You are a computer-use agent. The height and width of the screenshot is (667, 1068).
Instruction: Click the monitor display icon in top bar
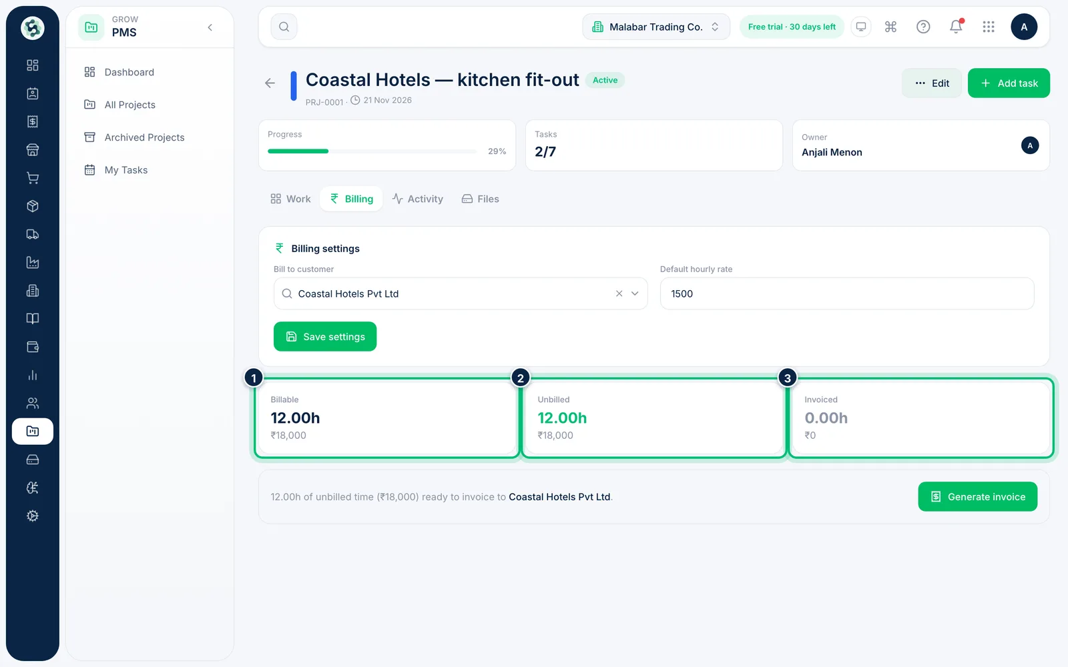click(861, 27)
